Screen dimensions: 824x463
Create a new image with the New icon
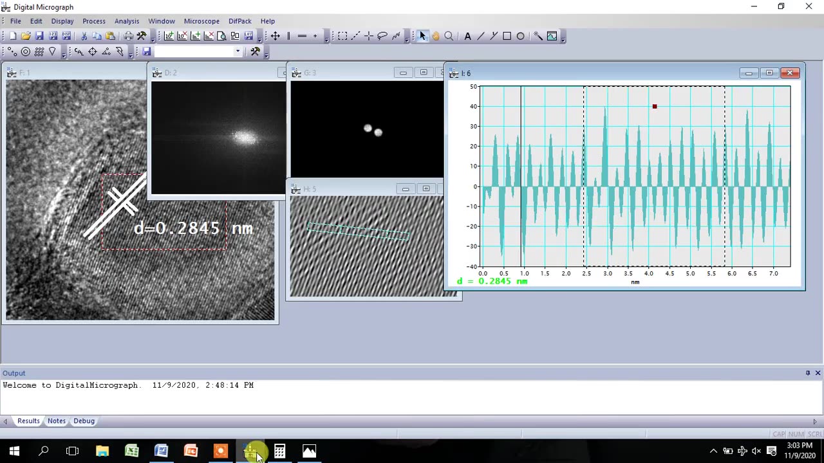click(x=13, y=36)
